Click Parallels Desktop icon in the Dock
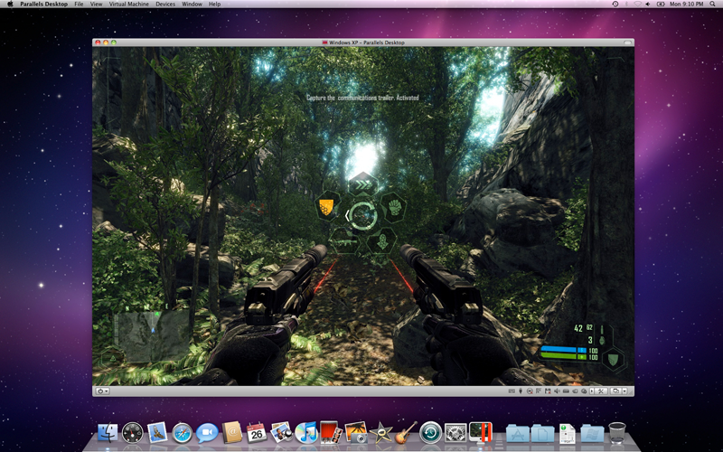The image size is (723, 452). (481, 433)
